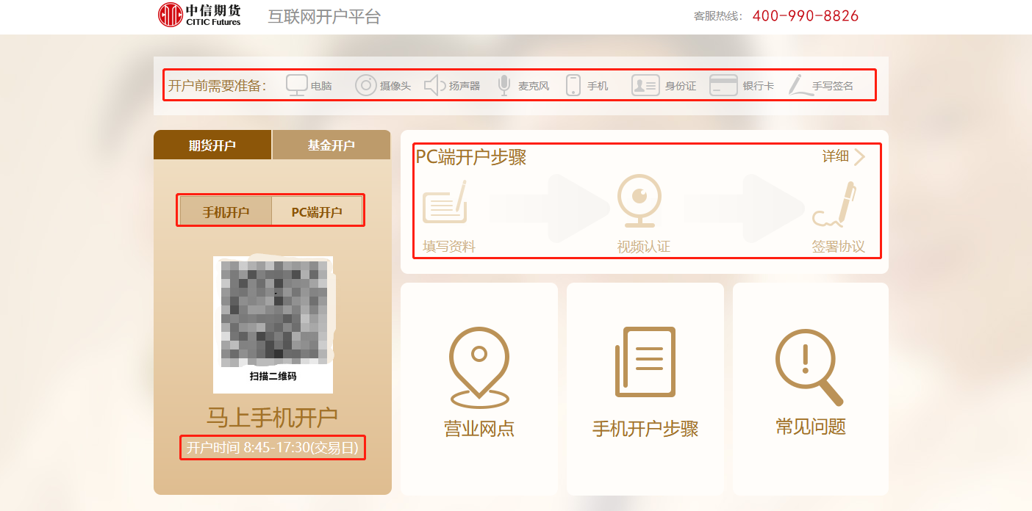Click the webcam (摄像头) icon
Viewport: 1032px width, 511px height.
click(366, 86)
